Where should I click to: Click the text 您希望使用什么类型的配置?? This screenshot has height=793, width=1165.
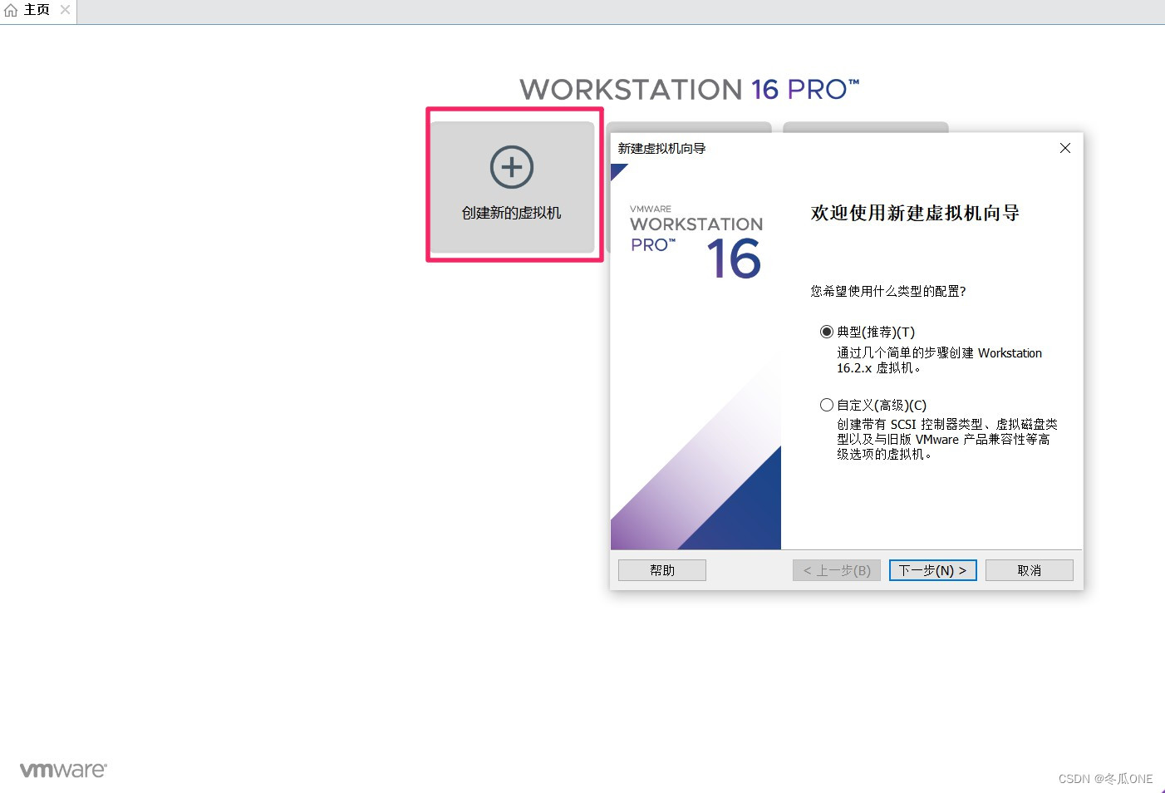(x=888, y=291)
